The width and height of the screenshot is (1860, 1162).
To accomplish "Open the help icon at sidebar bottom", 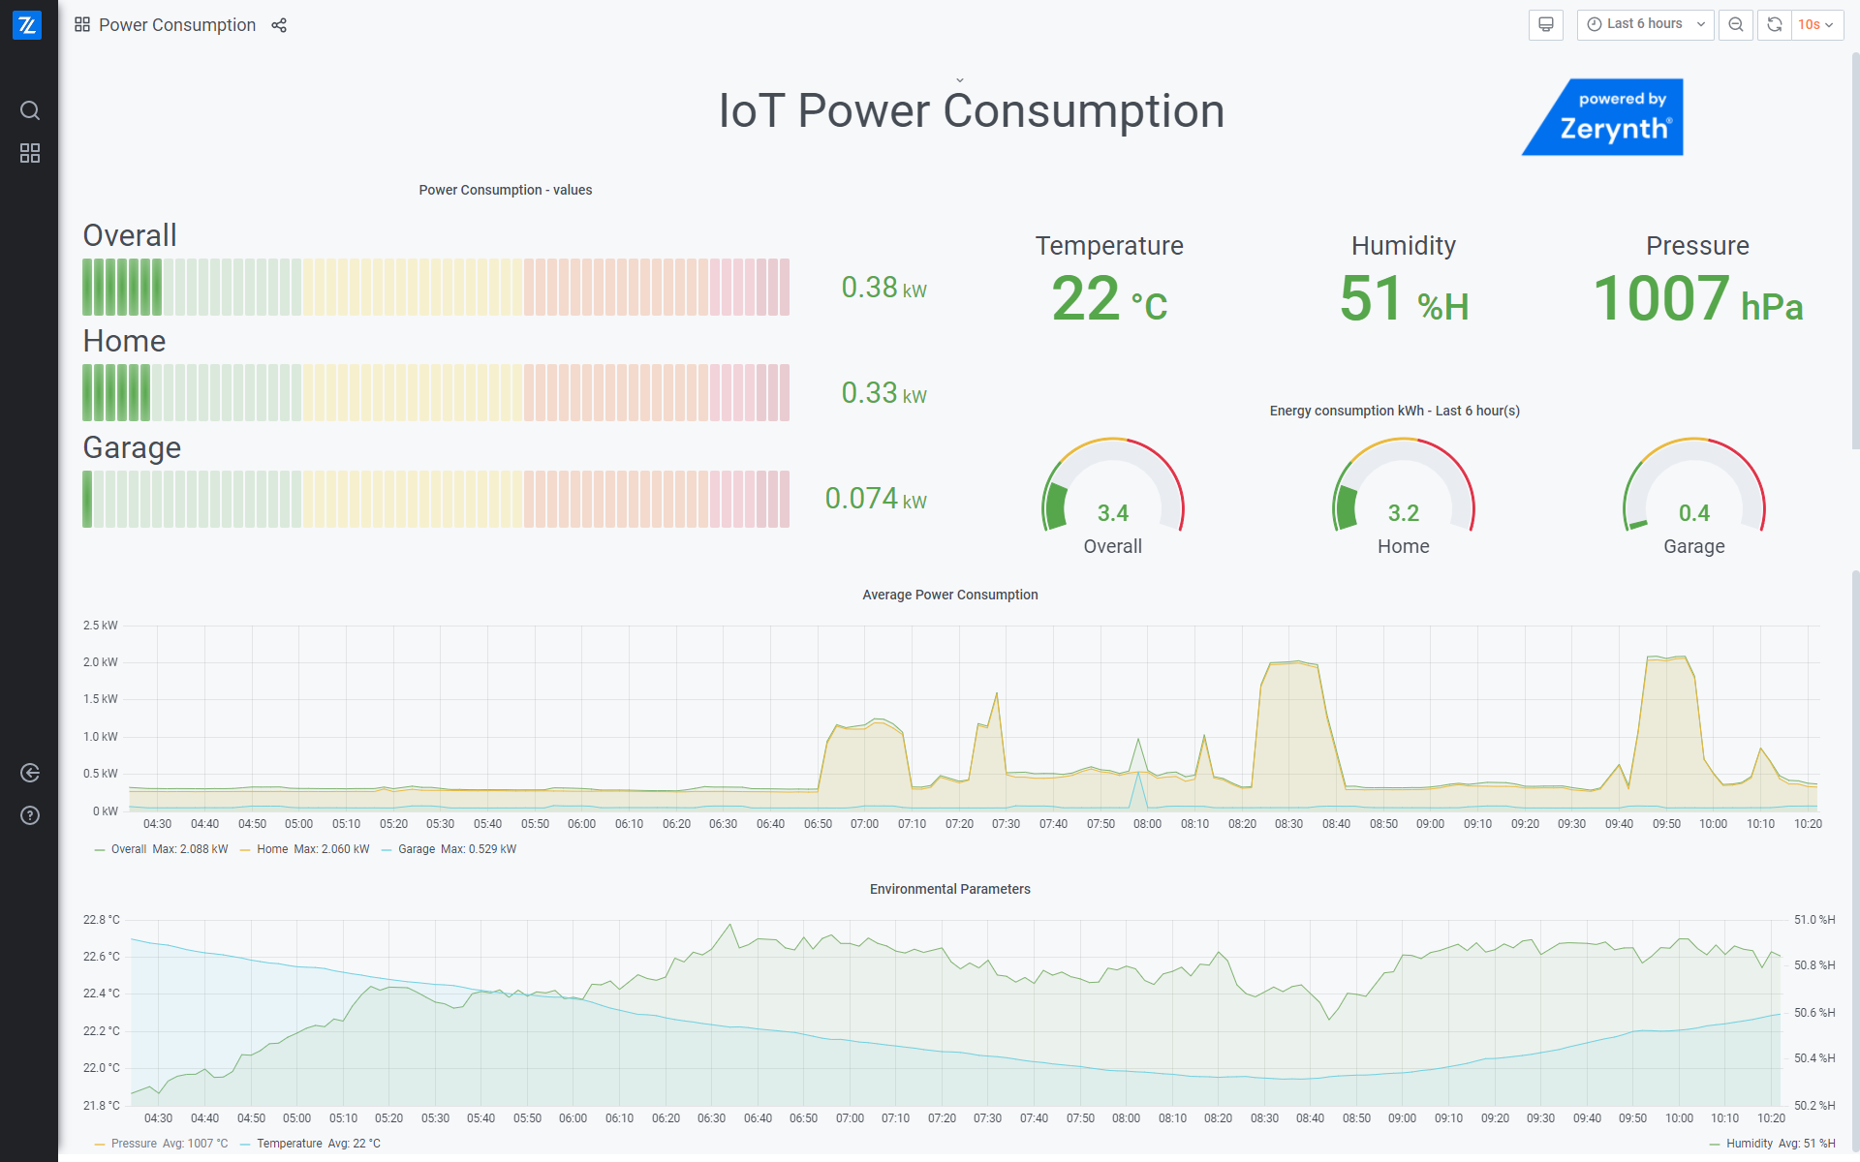I will [29, 815].
